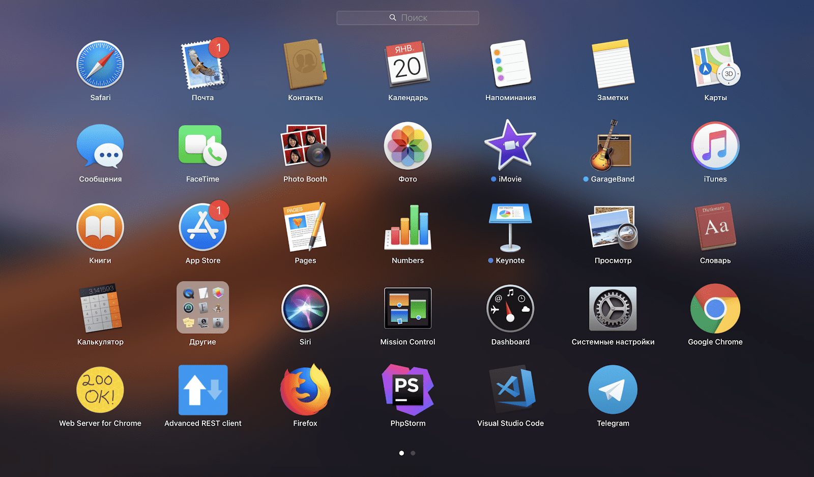The image size is (814, 477).
Task: Open Advanced REST client app
Action: pos(202,390)
